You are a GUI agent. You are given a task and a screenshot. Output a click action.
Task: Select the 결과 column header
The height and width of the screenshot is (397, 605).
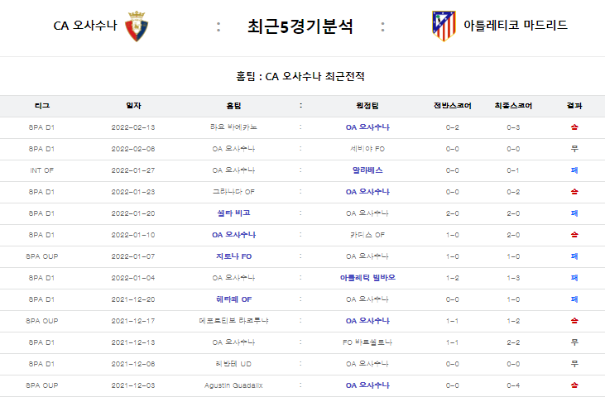(x=574, y=106)
